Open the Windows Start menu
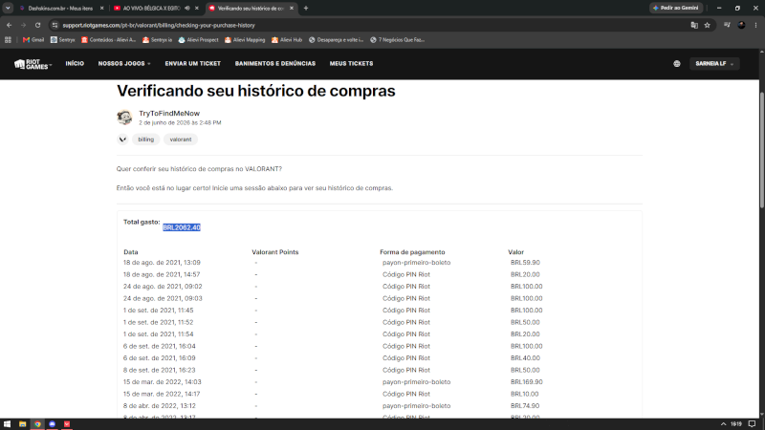This screenshot has width=765, height=430. (x=7, y=424)
